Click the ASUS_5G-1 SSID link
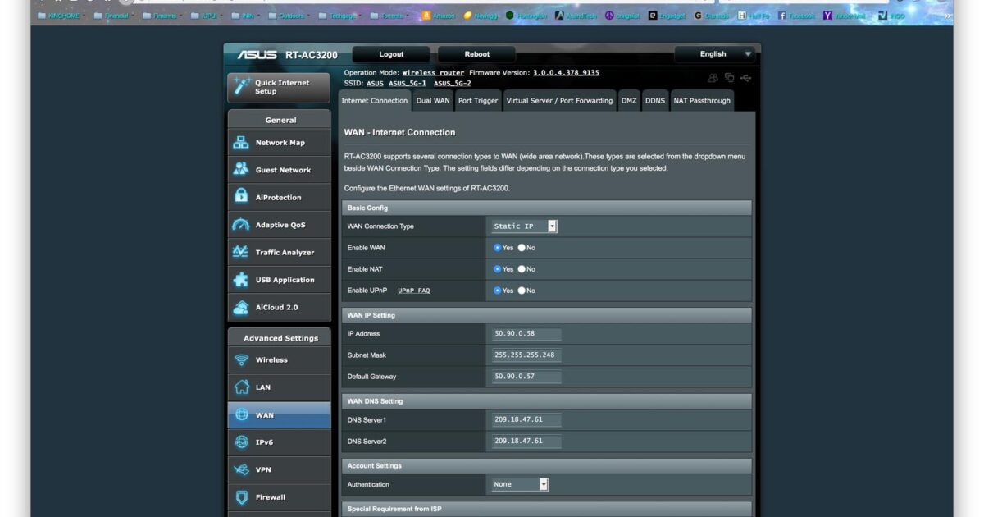This screenshot has height=517, width=984. 408,83
